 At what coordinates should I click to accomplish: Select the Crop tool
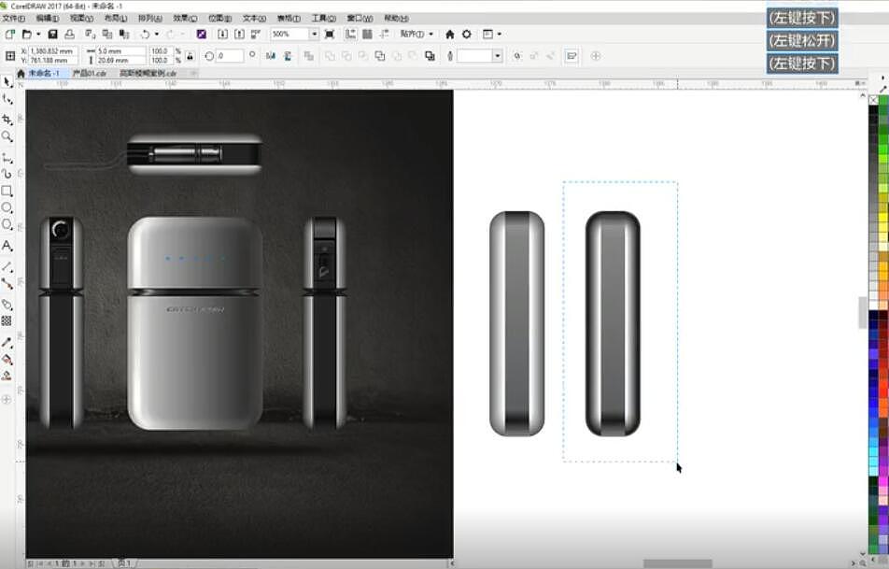[x=7, y=120]
